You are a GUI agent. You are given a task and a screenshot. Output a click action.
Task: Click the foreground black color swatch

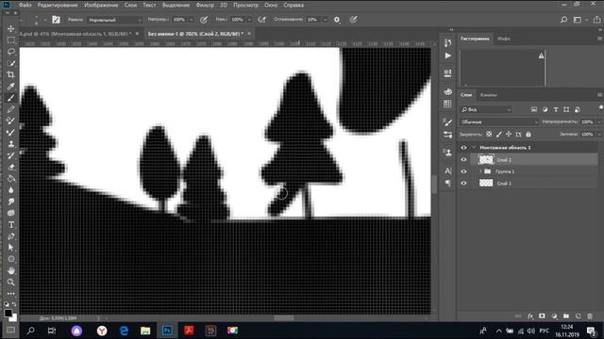click(8, 313)
